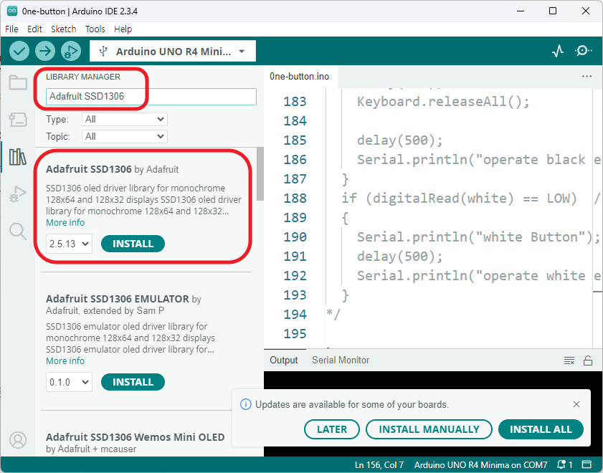This screenshot has width=603, height=473.
Task: Click the Verify sketch checkmark button
Action: coord(19,51)
